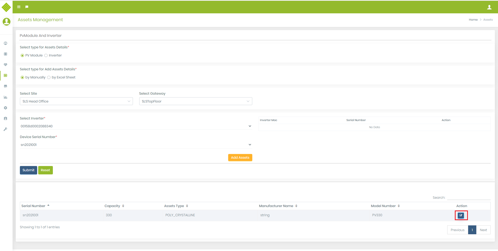The image size is (498, 251).
Task: Go to Home breadcrumb link
Action: pyautogui.click(x=473, y=20)
